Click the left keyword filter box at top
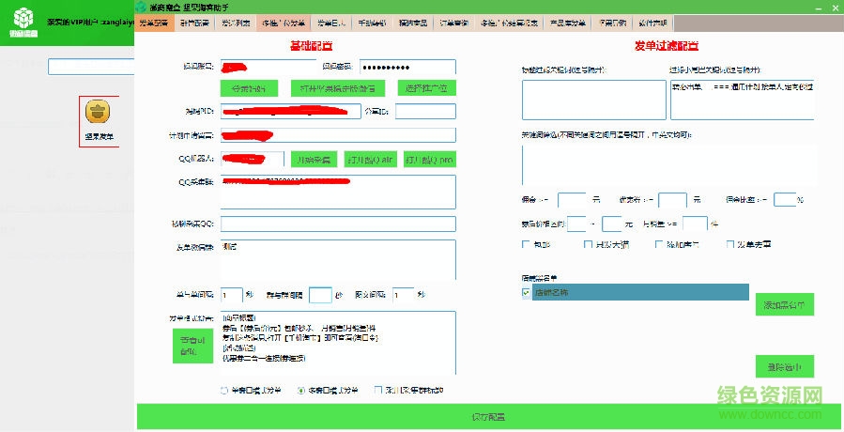844x432 pixels. (x=593, y=100)
